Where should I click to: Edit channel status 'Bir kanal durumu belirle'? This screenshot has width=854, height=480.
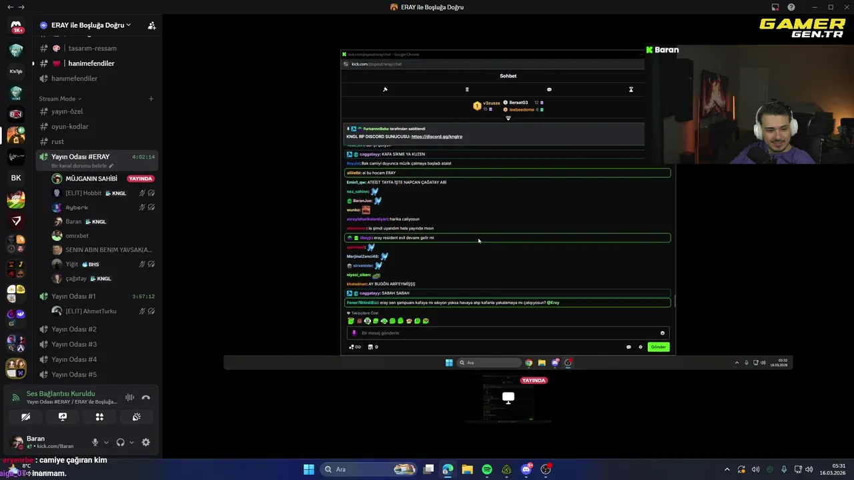[83, 166]
